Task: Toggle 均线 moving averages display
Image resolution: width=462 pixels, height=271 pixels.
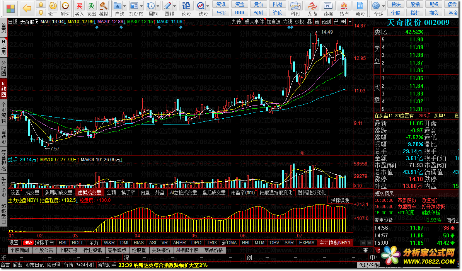Action: [x=287, y=22]
